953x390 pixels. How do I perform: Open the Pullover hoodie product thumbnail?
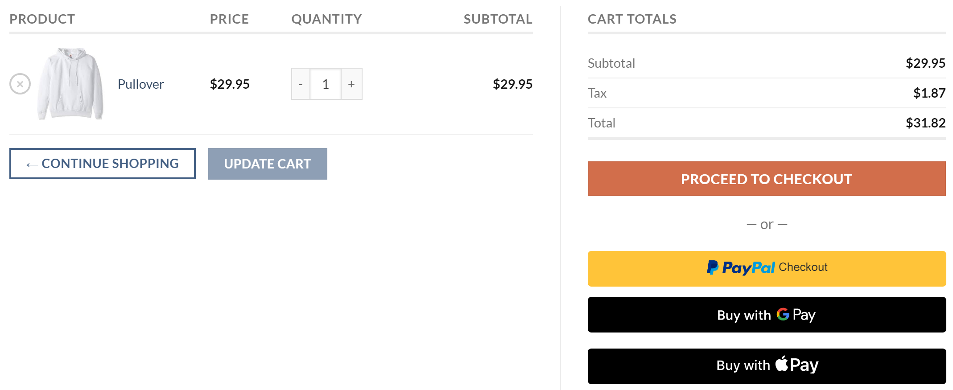(x=70, y=84)
